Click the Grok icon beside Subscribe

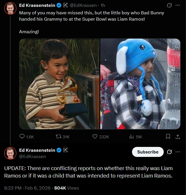tap(169, 152)
